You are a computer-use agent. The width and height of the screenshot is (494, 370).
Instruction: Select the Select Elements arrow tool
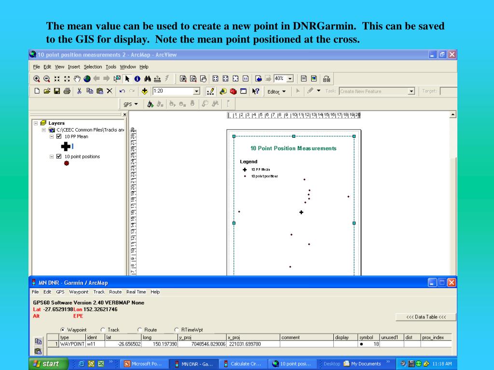[127, 79]
